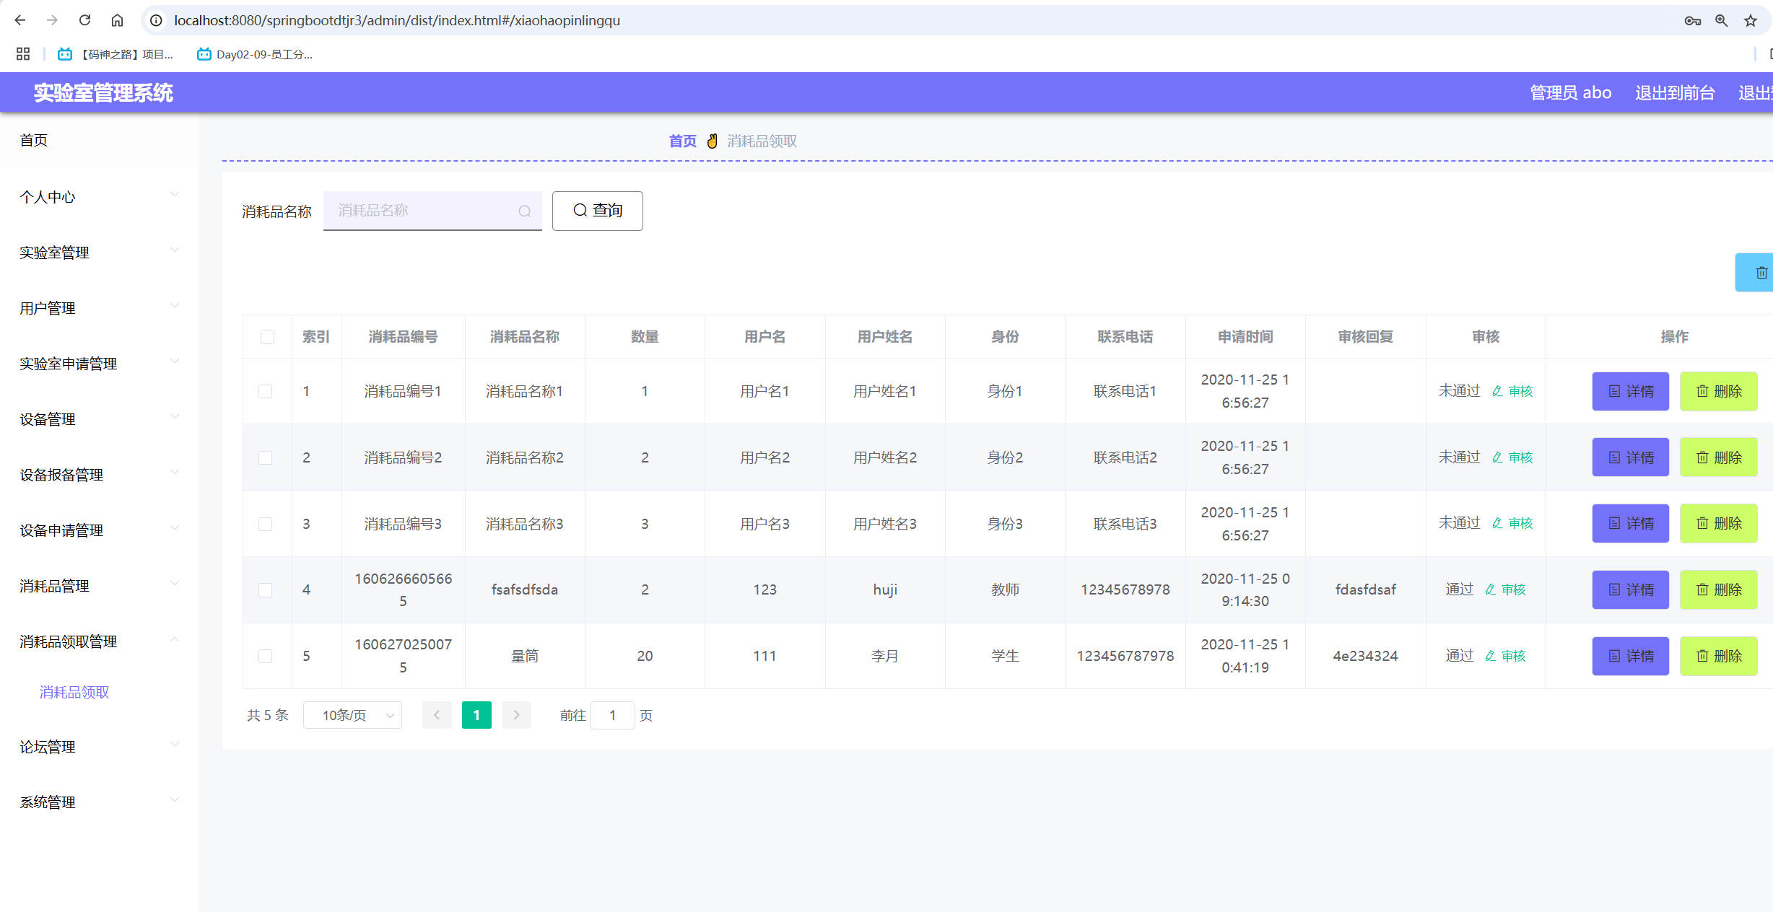Click 退出到前台 in the header
The width and height of the screenshot is (1773, 912).
tap(1675, 92)
